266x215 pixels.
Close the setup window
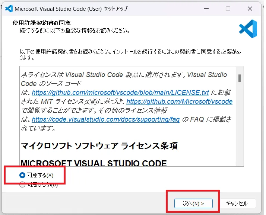click(x=250, y=9)
